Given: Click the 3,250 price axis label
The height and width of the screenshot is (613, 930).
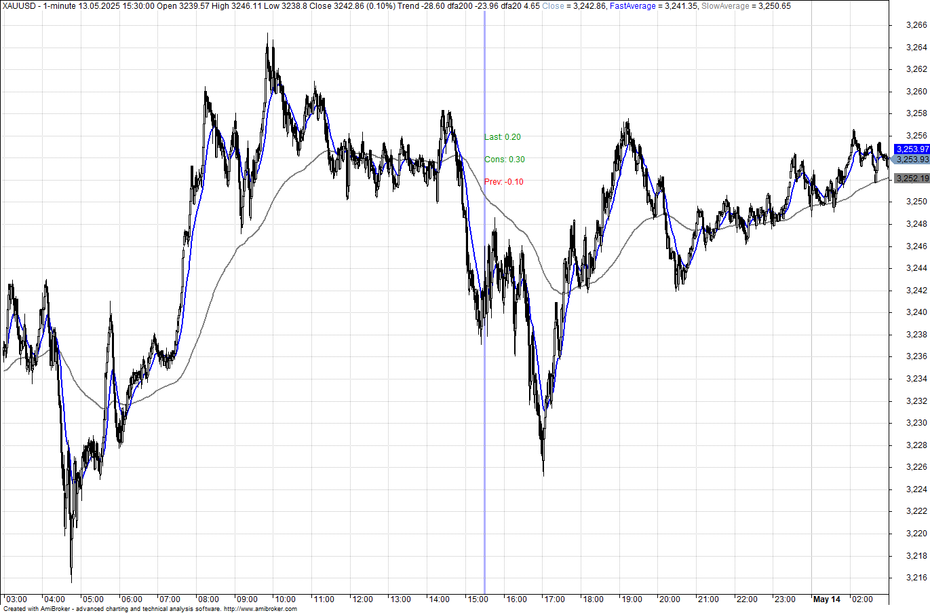Looking at the screenshot, I should pyautogui.click(x=916, y=202).
